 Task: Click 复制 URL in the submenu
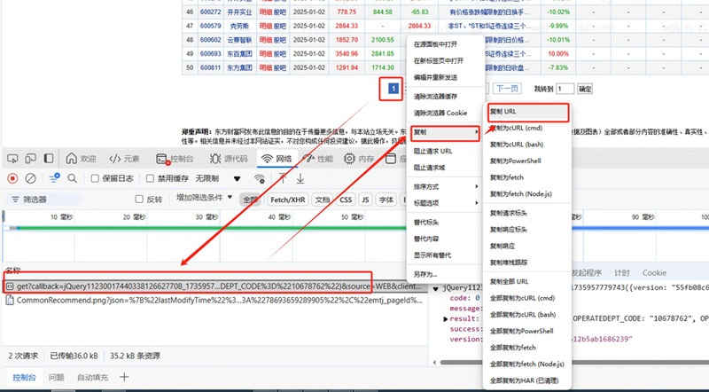(527, 112)
